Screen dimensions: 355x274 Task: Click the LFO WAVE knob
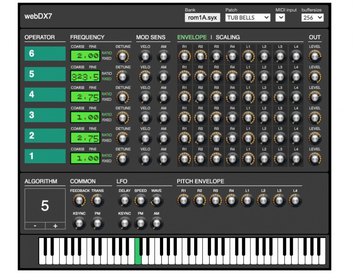point(156,200)
